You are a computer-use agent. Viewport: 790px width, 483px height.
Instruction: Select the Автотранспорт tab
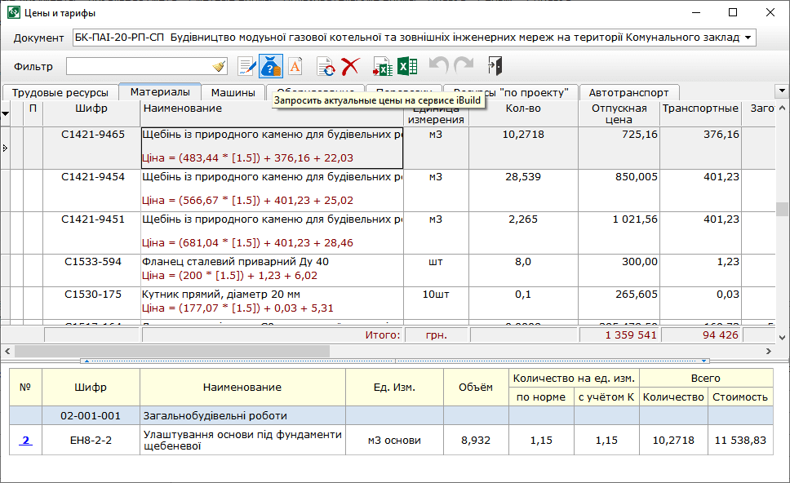click(628, 93)
